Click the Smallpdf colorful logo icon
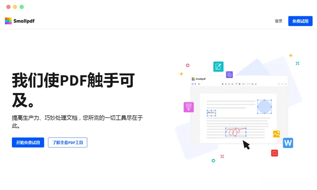 tap(8, 21)
